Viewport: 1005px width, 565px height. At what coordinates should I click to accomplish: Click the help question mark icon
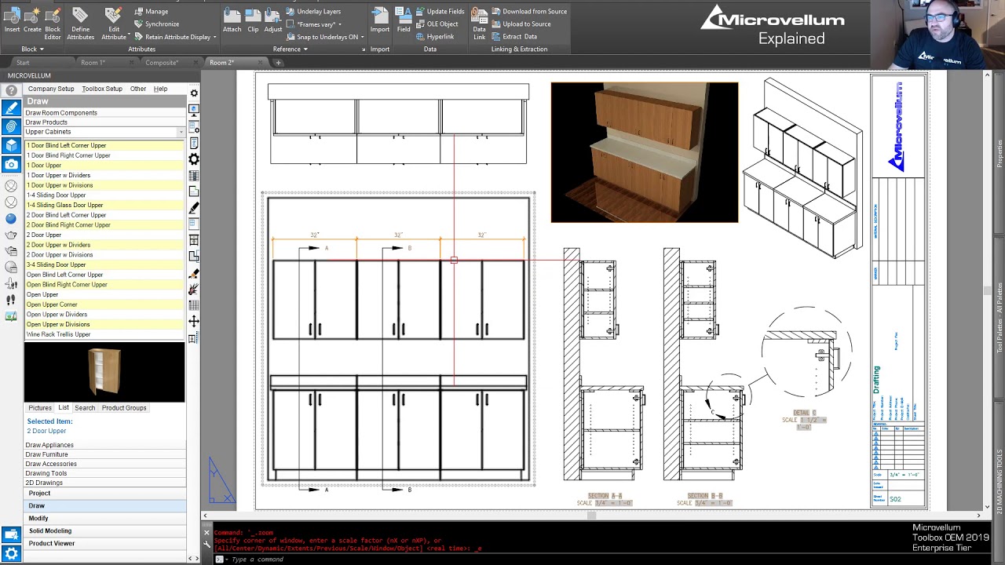[x=11, y=89]
